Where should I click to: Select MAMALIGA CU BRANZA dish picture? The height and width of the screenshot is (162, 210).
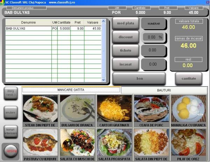point(188,109)
